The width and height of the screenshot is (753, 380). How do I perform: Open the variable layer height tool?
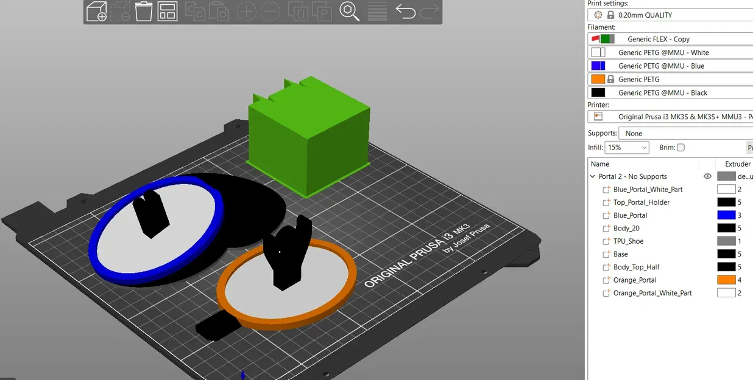(x=376, y=12)
